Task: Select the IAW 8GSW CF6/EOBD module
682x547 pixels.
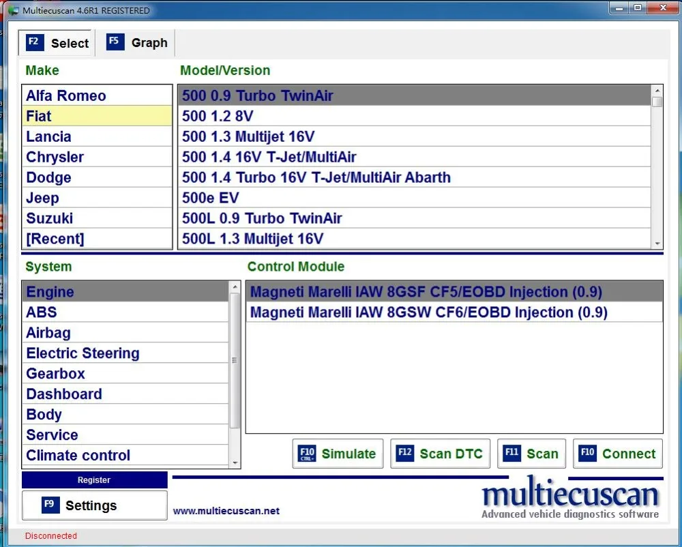Action: point(454,312)
